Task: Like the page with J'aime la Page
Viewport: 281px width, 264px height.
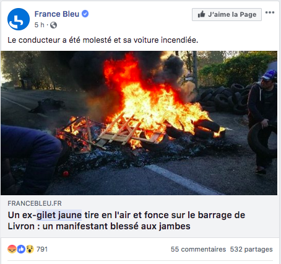Action: (227, 14)
